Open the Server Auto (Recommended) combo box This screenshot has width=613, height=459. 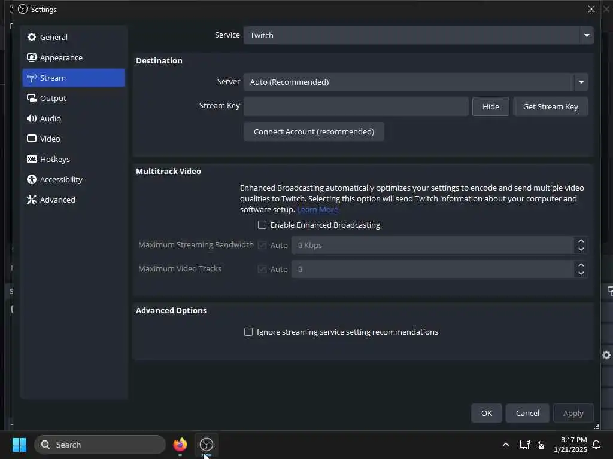tap(415, 82)
